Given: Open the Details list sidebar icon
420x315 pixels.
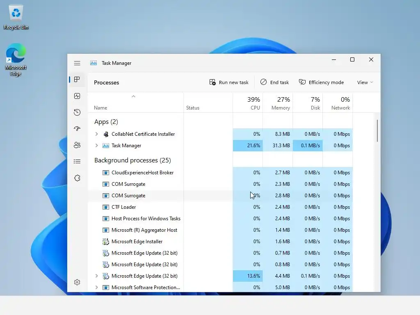Looking at the screenshot, I should pos(77,161).
